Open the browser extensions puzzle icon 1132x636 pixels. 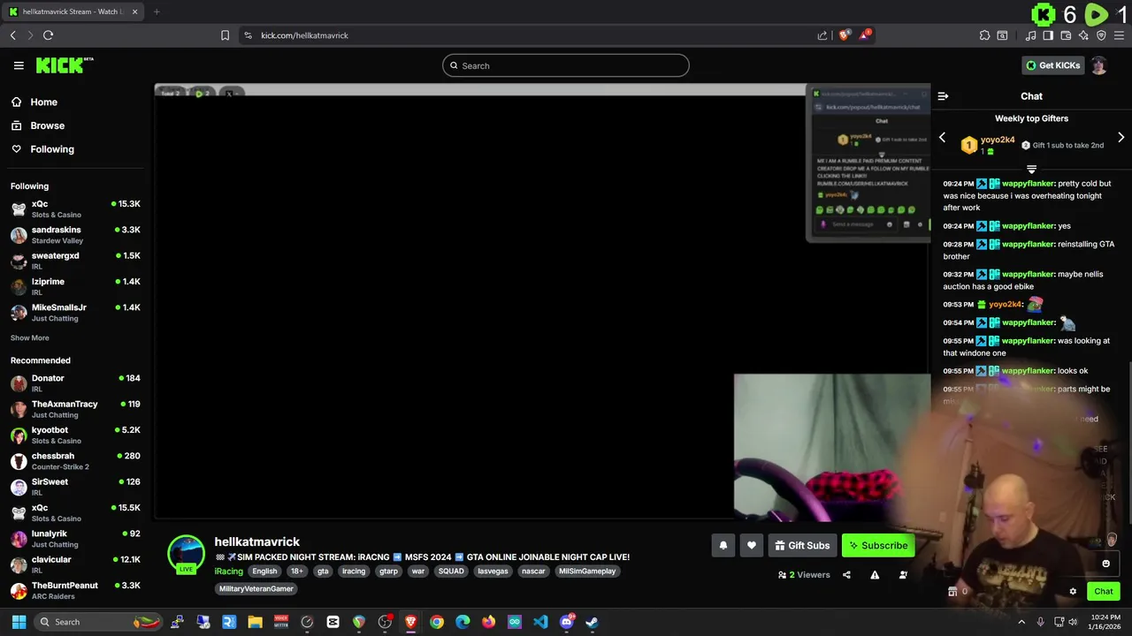coord(984,35)
